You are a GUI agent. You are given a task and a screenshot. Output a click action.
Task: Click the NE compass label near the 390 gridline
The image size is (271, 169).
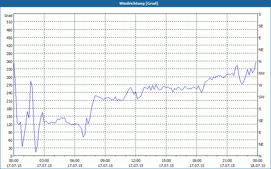click(261, 50)
